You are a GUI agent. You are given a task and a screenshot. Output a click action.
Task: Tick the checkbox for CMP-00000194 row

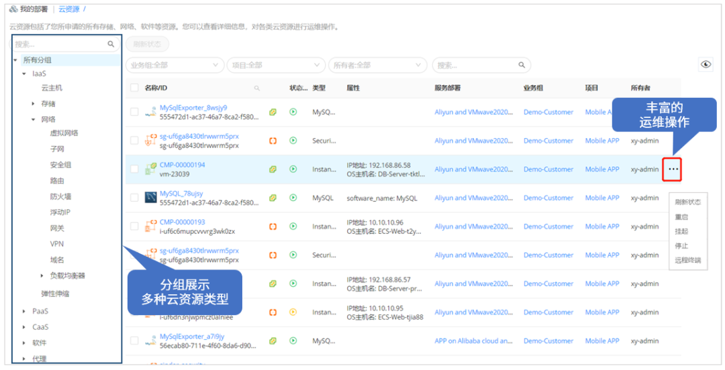tap(135, 170)
